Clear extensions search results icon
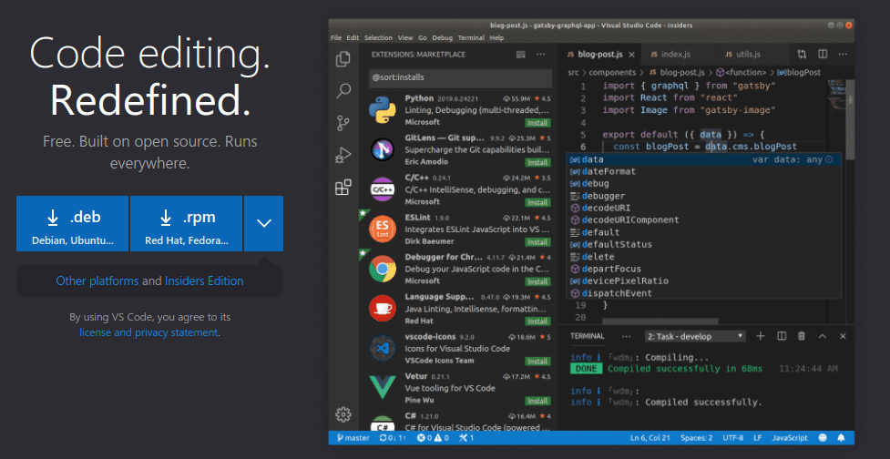This screenshot has width=890, height=459. (520, 55)
